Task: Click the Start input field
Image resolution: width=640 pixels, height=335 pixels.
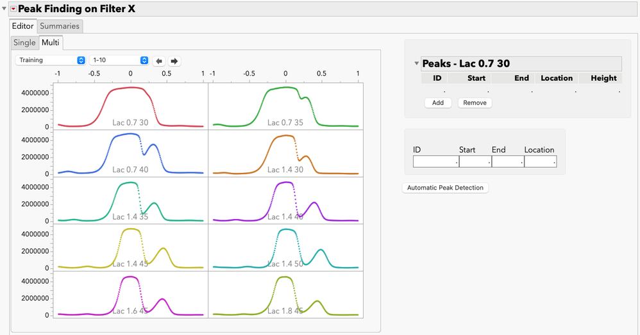Action: [x=474, y=162]
